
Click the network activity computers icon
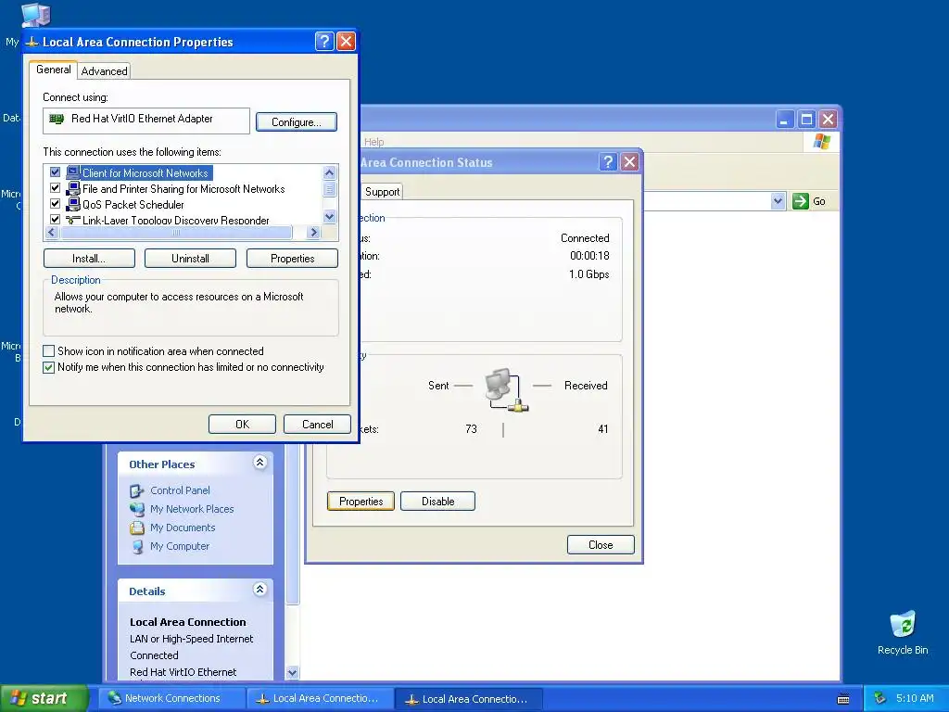tap(506, 390)
